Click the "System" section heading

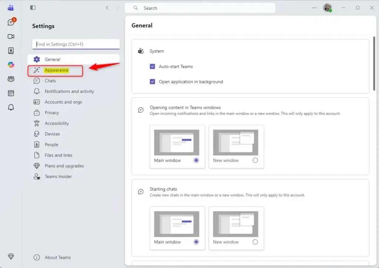[157, 51]
